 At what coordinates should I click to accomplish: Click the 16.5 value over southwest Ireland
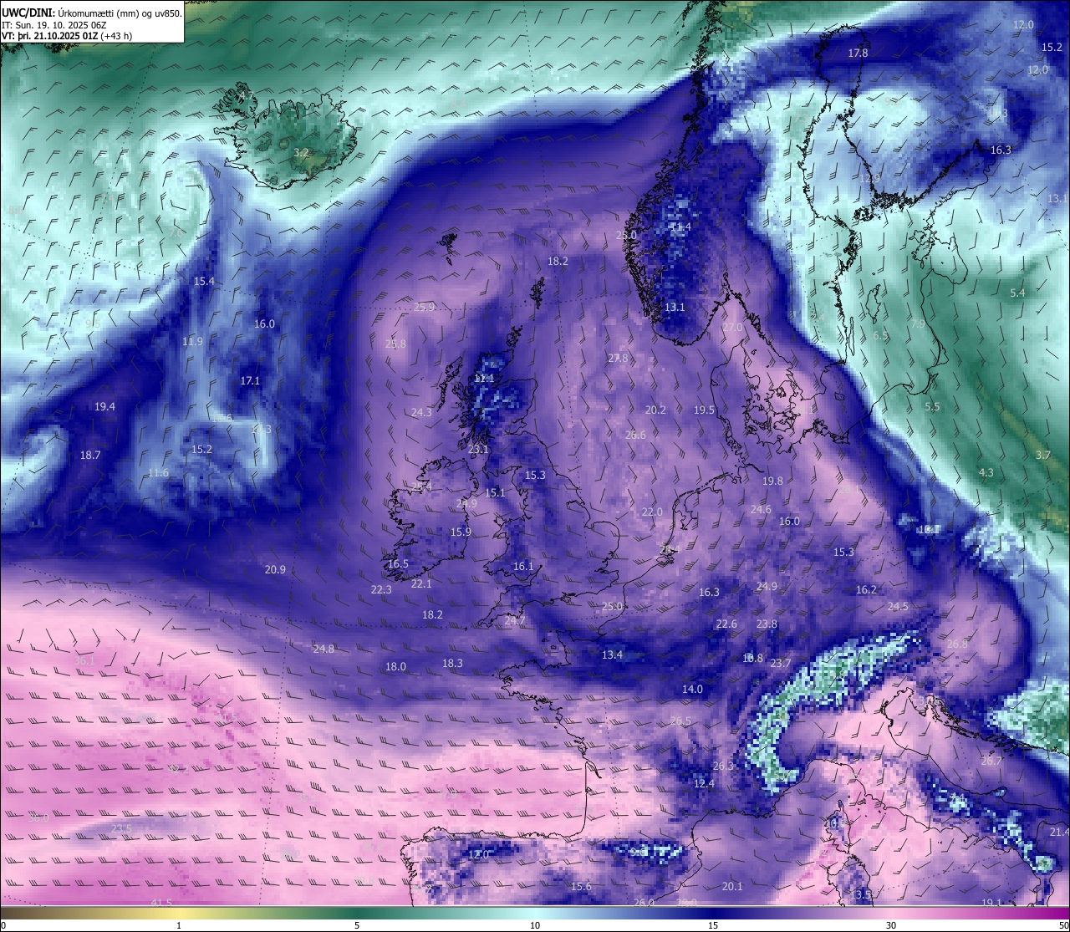click(398, 563)
